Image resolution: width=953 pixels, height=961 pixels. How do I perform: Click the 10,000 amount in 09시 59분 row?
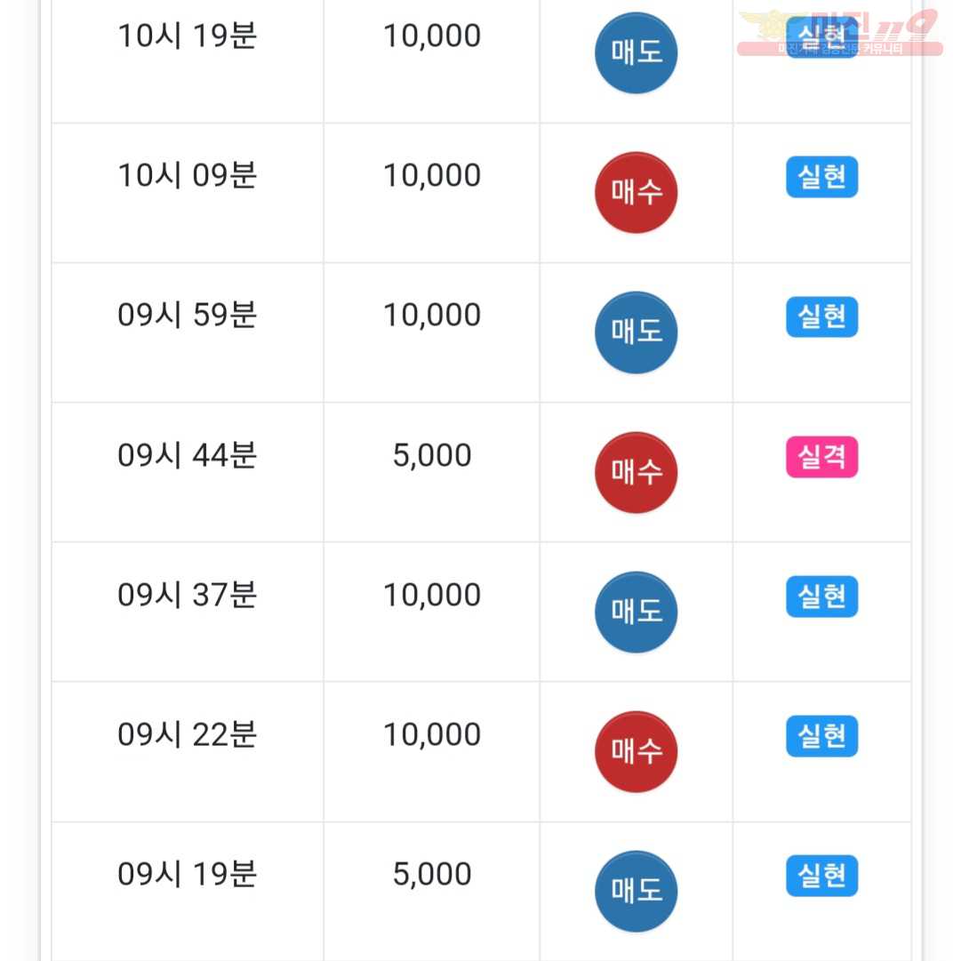click(432, 315)
